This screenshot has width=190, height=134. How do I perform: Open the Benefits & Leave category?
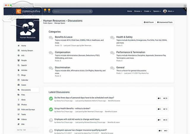(64, 37)
